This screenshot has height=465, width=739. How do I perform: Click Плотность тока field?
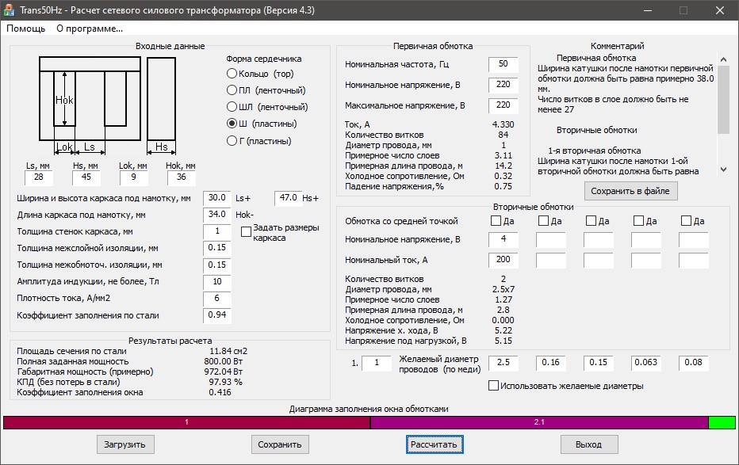click(x=217, y=299)
